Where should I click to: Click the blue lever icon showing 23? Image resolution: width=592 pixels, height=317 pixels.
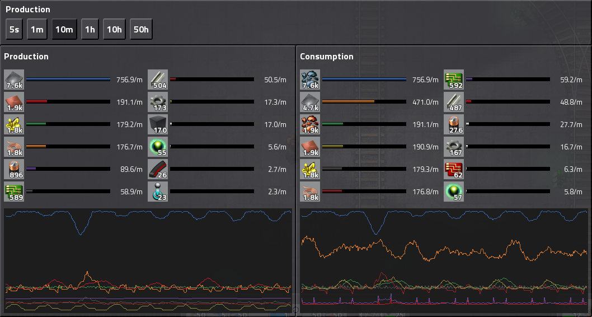(x=158, y=192)
